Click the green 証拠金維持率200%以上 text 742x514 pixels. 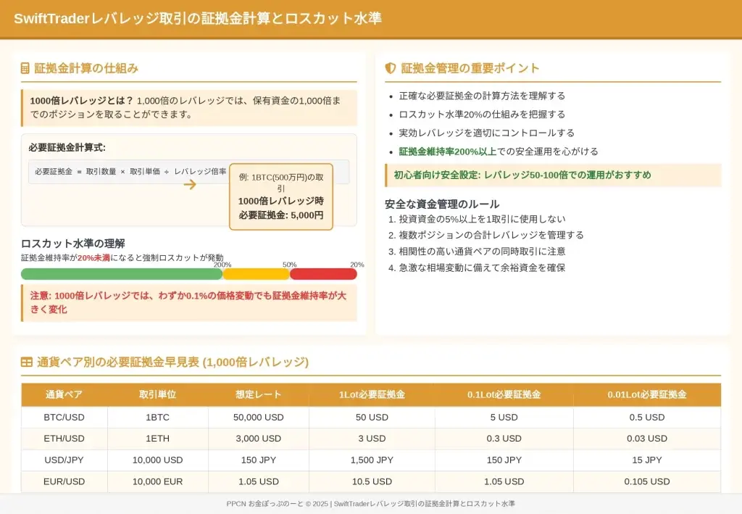click(x=447, y=152)
